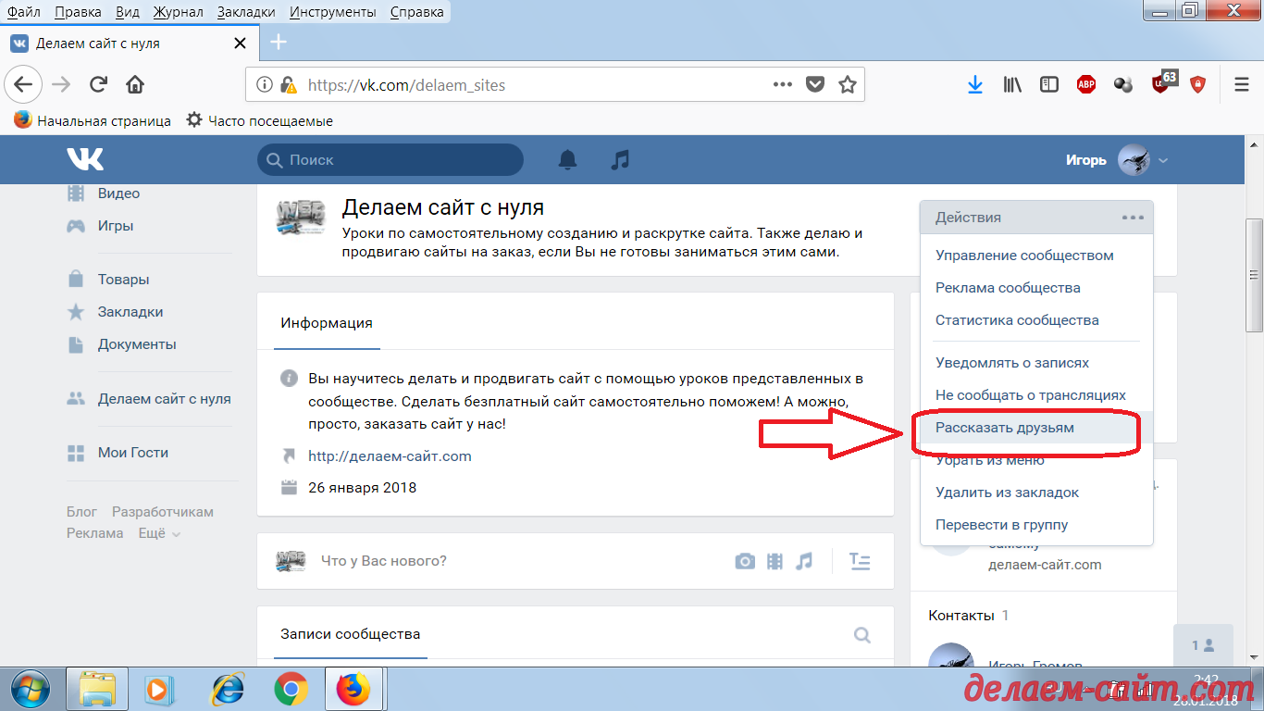Click the Действия menu header
The image size is (1264, 711).
pos(1036,218)
